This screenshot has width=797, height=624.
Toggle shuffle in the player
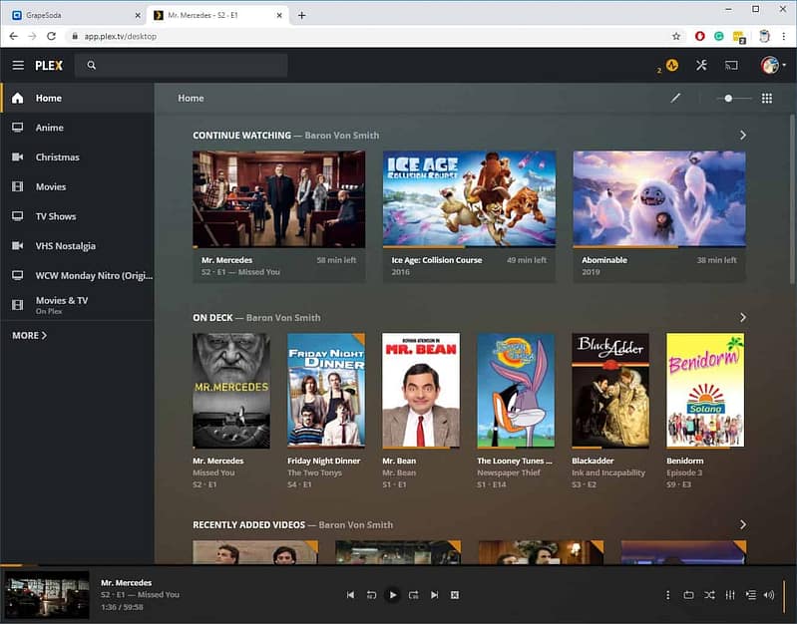[709, 595]
